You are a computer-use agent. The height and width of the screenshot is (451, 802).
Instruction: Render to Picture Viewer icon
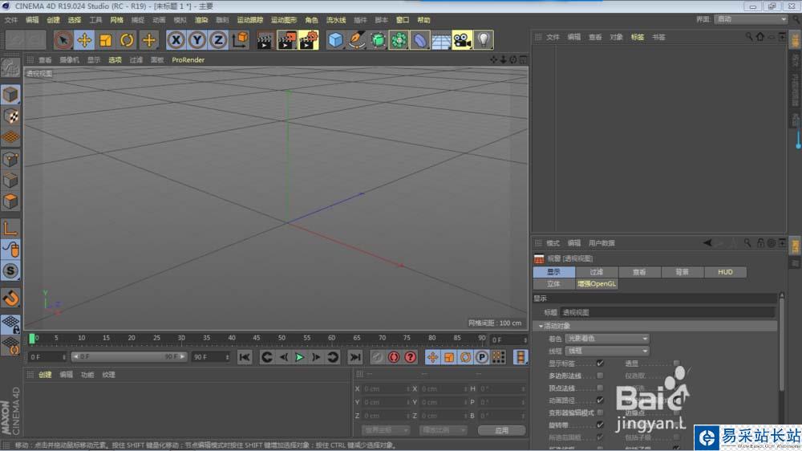click(x=286, y=40)
